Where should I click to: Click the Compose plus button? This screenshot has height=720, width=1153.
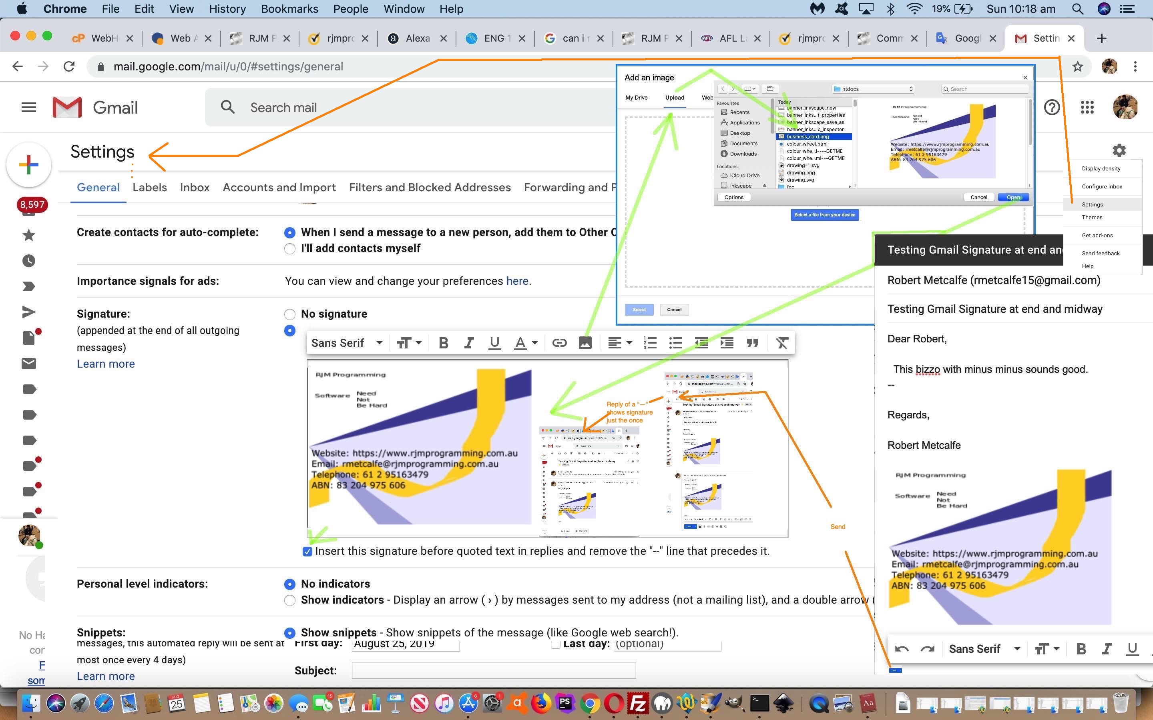(x=28, y=165)
